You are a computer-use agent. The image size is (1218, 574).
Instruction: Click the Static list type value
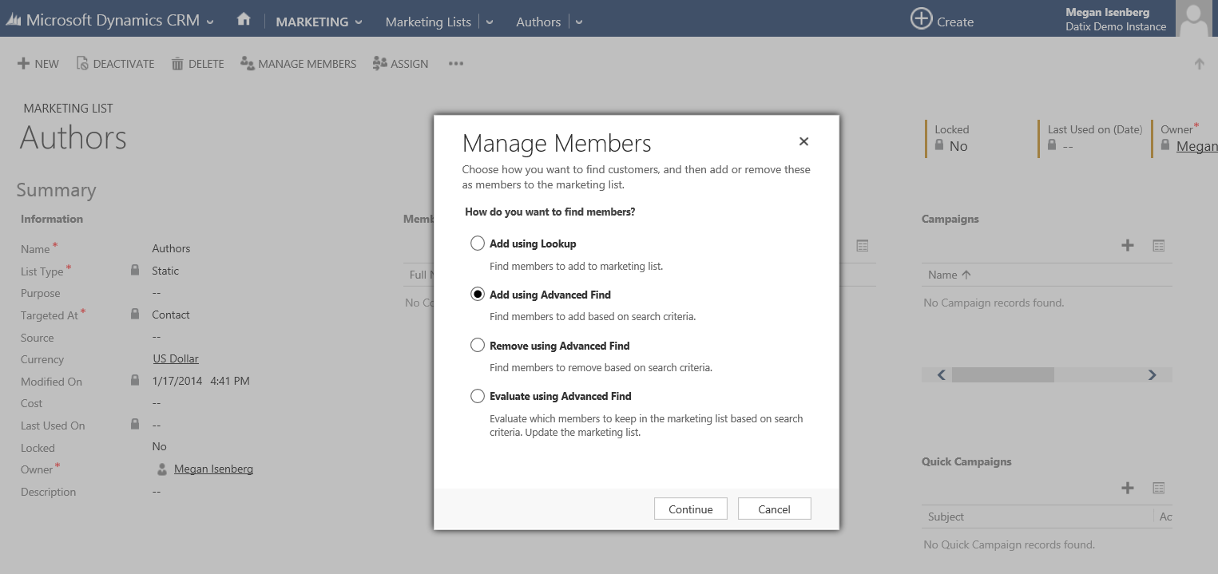(x=165, y=271)
